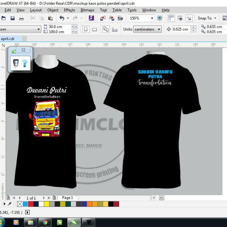The width and height of the screenshot is (227, 227).
Task: Click the stamp tool icon in floating toolbar
Action: click(x=16, y=63)
